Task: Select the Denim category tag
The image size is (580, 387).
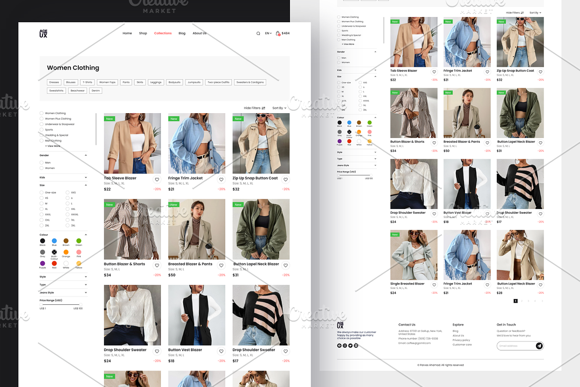Action: click(96, 90)
